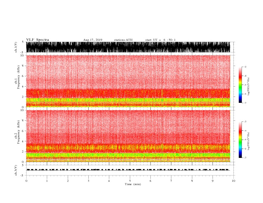Click the ch.1 PSD color scale bar
This screenshot has height=203, width=263.
tap(240, 85)
